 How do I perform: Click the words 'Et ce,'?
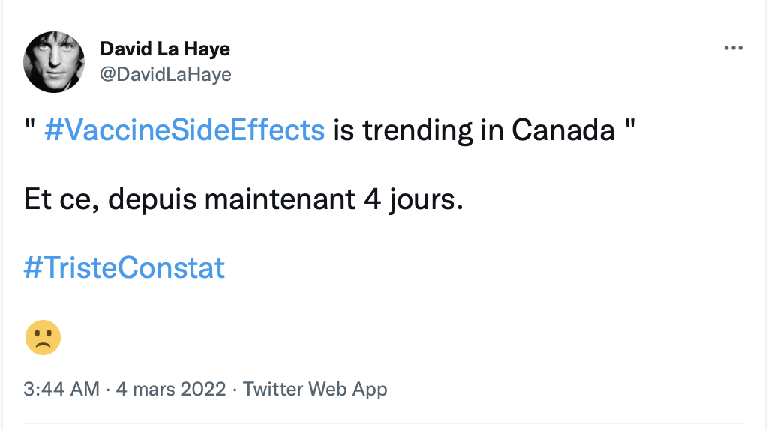click(x=61, y=199)
